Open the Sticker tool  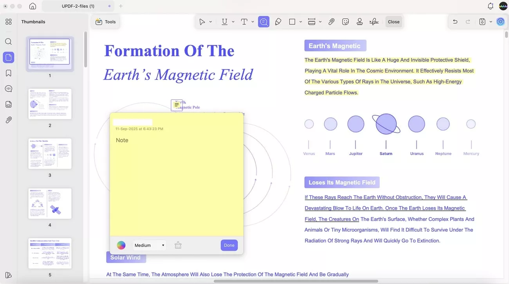pyautogui.click(x=345, y=22)
